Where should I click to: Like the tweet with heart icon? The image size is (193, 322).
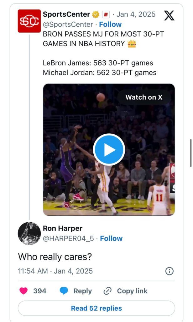point(23,291)
